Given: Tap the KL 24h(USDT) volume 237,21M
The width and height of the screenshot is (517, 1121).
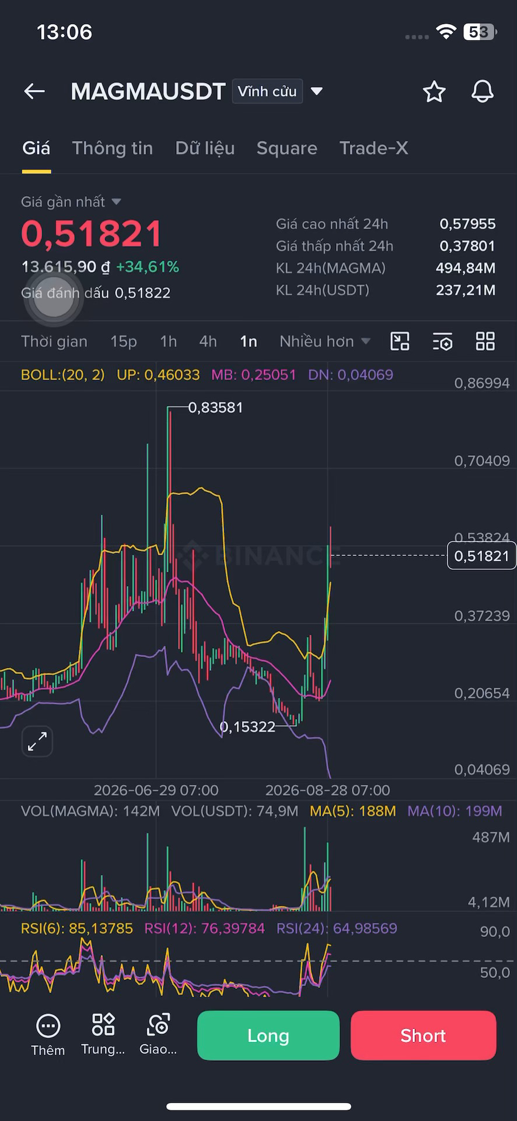Looking at the screenshot, I should tap(466, 291).
